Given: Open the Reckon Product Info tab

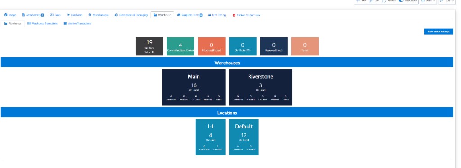Looking at the screenshot, I should point(246,15).
